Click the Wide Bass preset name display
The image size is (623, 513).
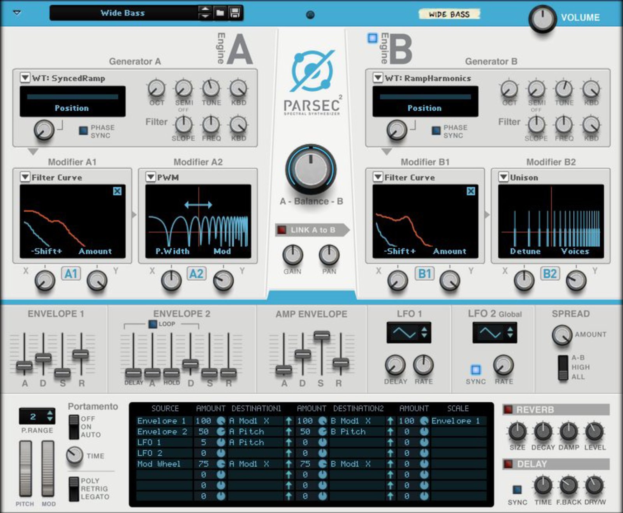[123, 12]
